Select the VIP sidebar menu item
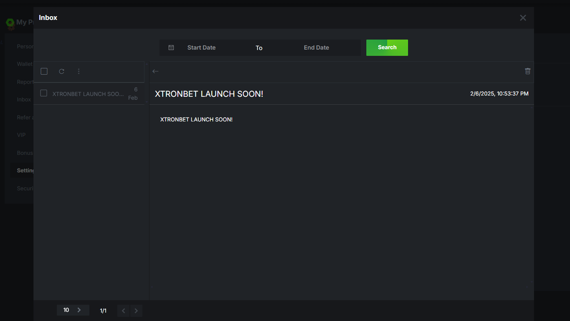 pyautogui.click(x=21, y=135)
